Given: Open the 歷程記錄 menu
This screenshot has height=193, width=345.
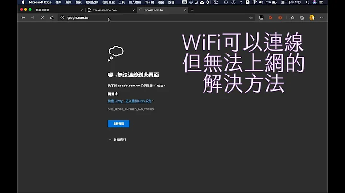Looking at the screenshot, I should [x=92, y=2].
